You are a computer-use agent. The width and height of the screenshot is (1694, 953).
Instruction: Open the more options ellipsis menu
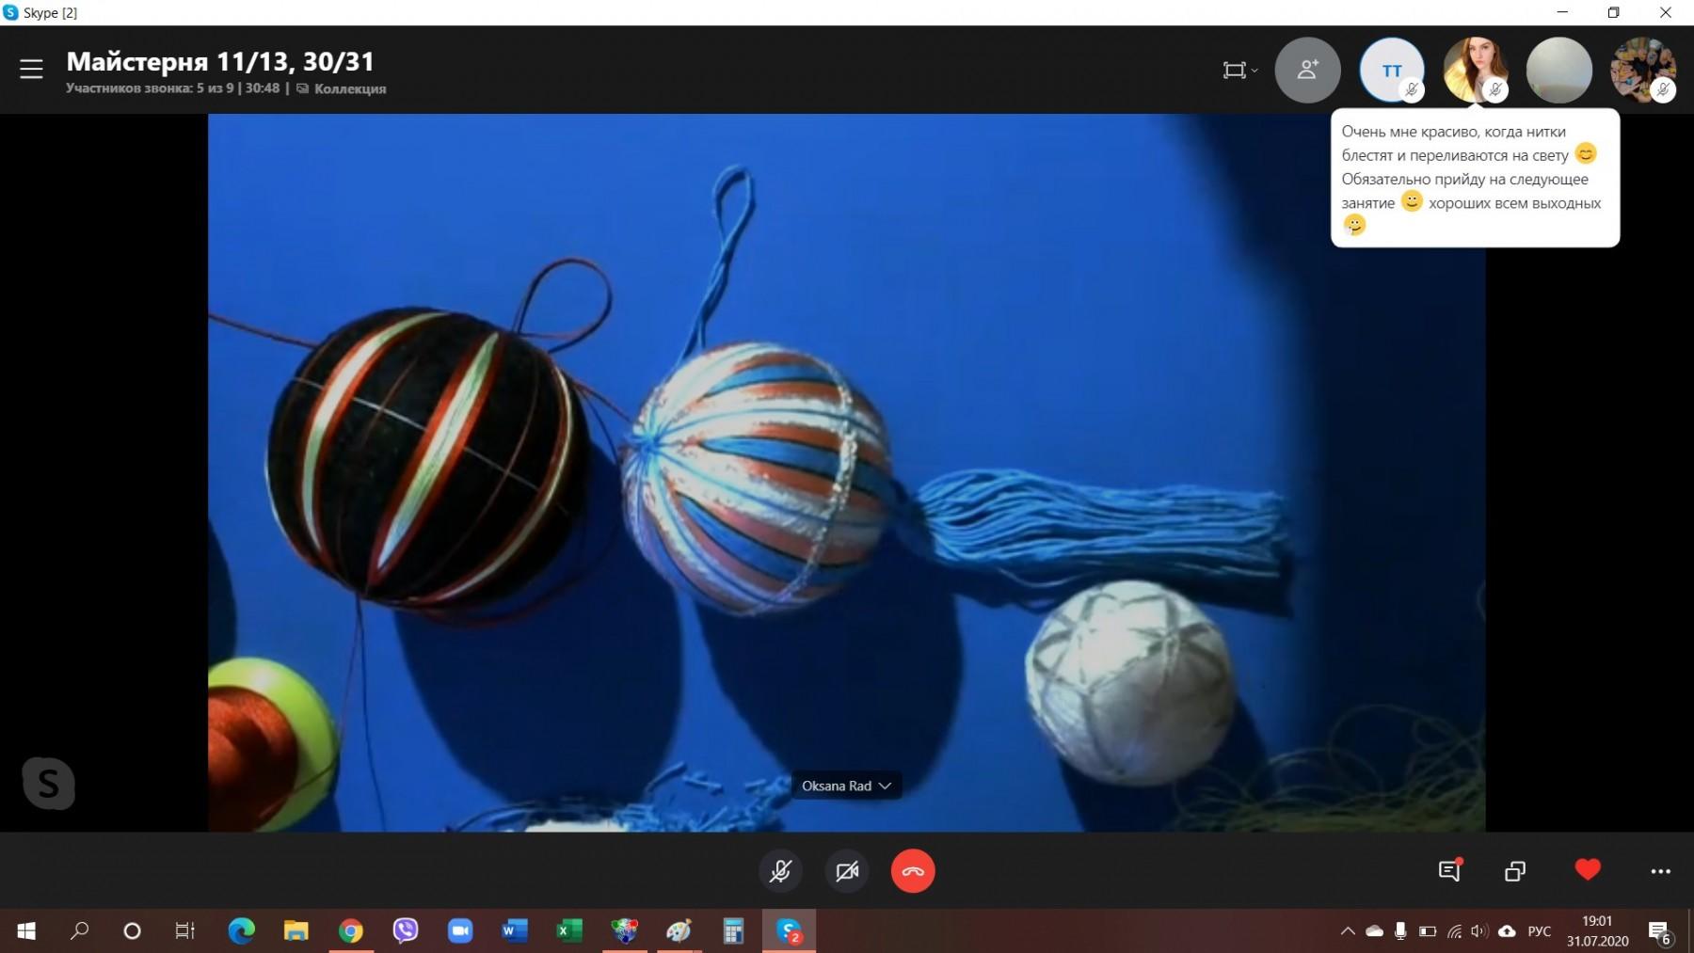[x=1660, y=871]
